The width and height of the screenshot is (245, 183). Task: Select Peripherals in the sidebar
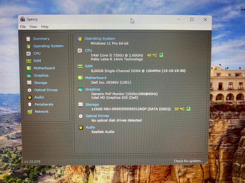44,104
